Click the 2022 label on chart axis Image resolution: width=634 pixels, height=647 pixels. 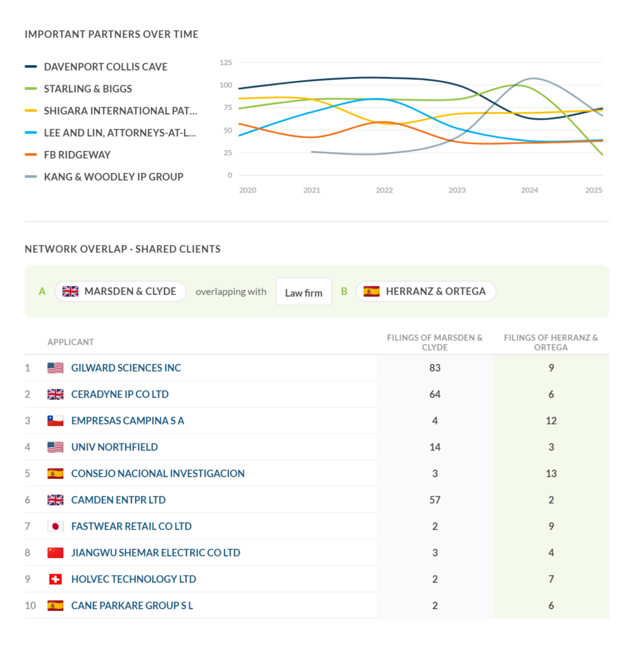(384, 190)
